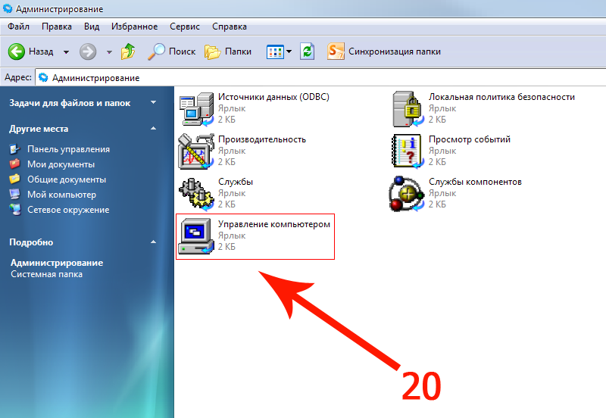Open the Файл menu
606x418 pixels.
tap(18, 27)
